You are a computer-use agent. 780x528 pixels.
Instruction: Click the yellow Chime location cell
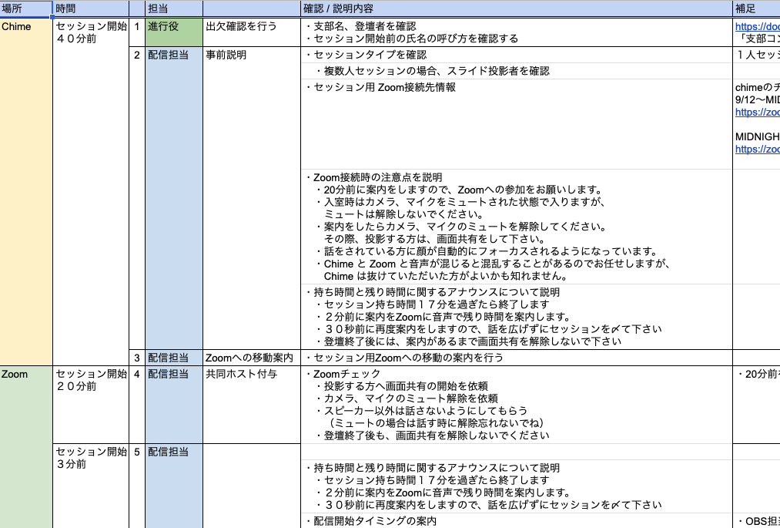tap(25, 26)
